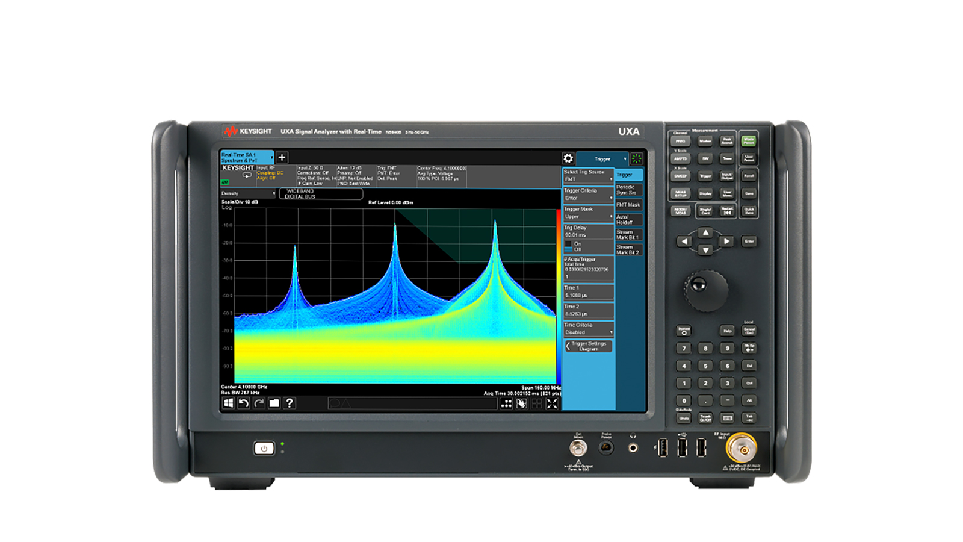Image resolution: width=963 pixels, height=542 pixels.
Task: Select the Stream Mark Bit 2 tab
Action: pyautogui.click(x=629, y=249)
